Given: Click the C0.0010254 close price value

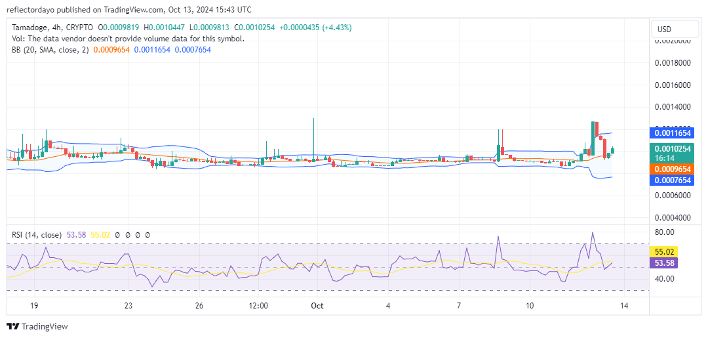Looking at the screenshot, I should point(254,28).
